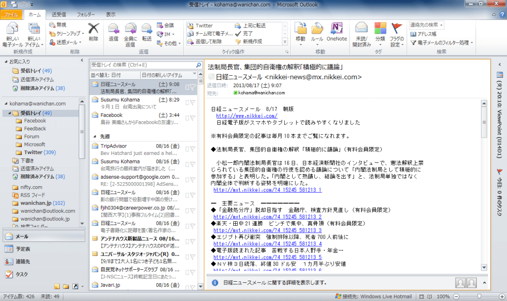This screenshot has width=507, height=301.
Task: Toggle flag on TripAdvisor message
Action: [x=193, y=149]
